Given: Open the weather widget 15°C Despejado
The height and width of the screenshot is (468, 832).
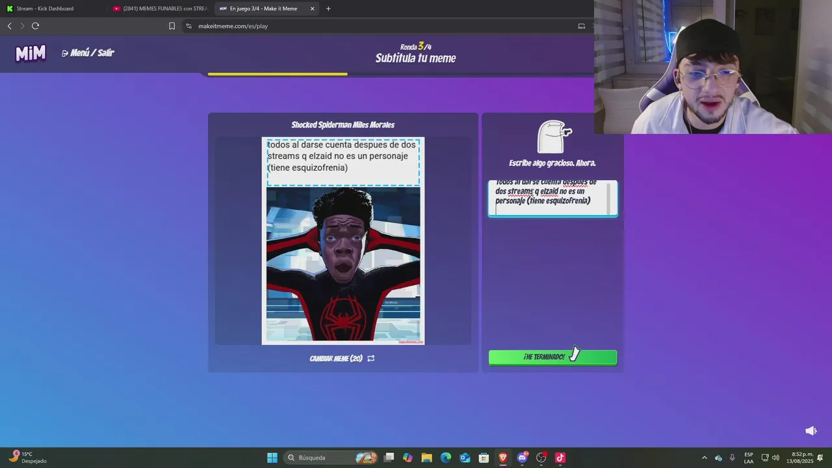Looking at the screenshot, I should click(x=28, y=458).
